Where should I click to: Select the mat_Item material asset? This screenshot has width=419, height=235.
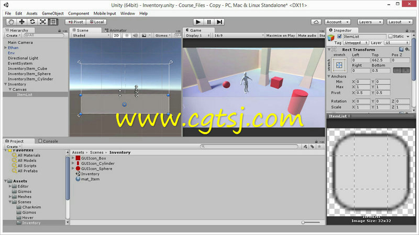[x=90, y=179]
